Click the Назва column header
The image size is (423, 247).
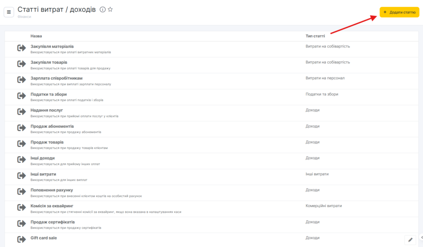(36, 36)
